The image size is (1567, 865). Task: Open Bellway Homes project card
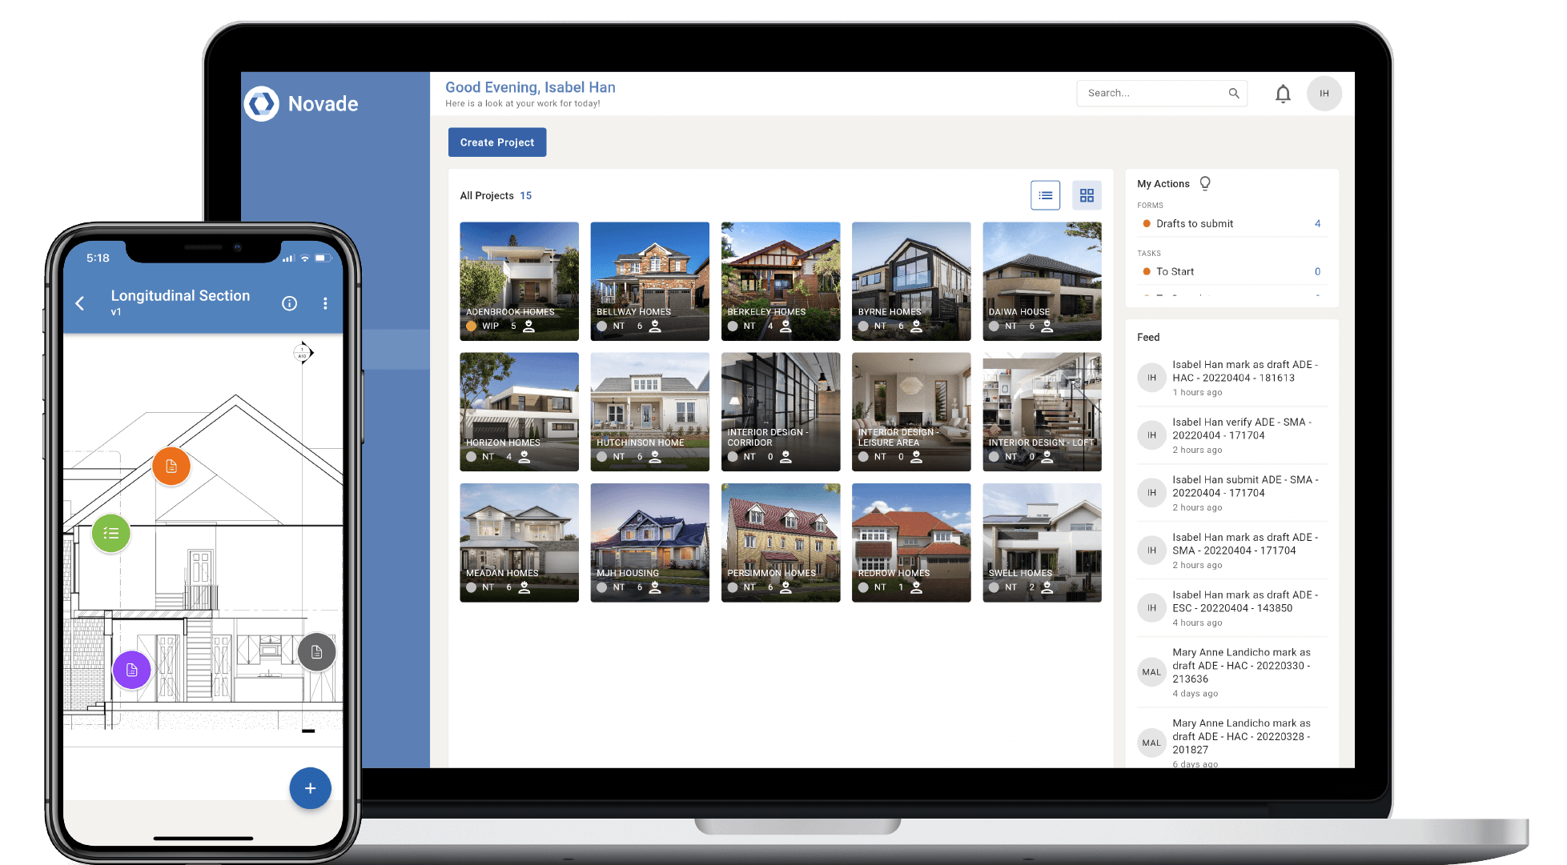click(x=650, y=282)
